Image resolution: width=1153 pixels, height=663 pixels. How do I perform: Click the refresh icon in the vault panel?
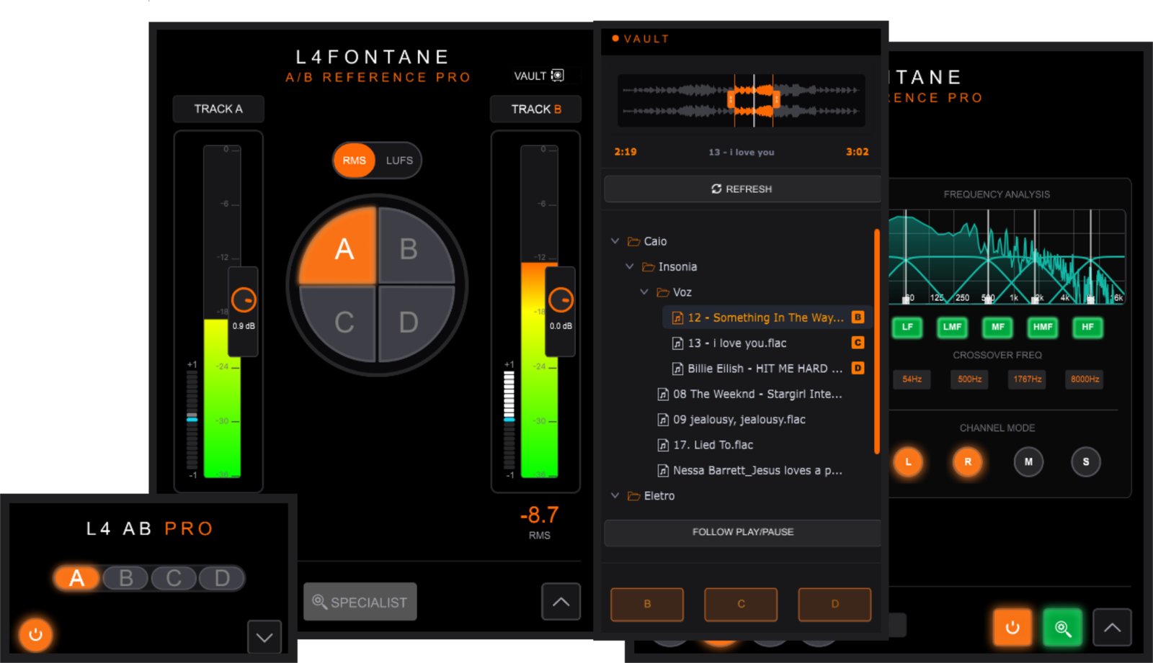[x=716, y=189]
